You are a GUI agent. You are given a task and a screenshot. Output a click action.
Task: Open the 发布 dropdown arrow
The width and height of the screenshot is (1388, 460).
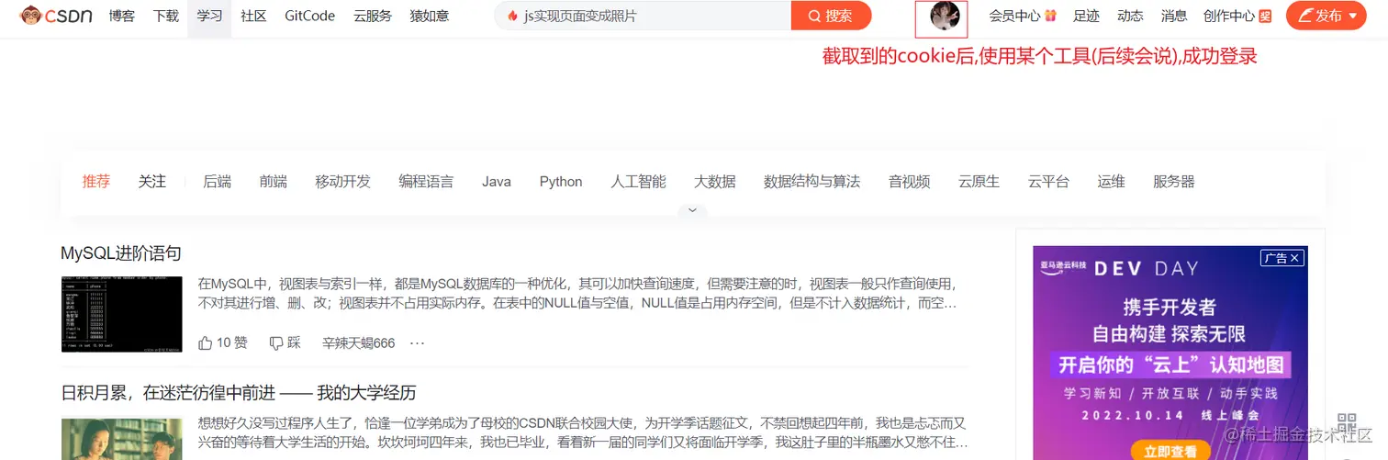click(x=1351, y=16)
